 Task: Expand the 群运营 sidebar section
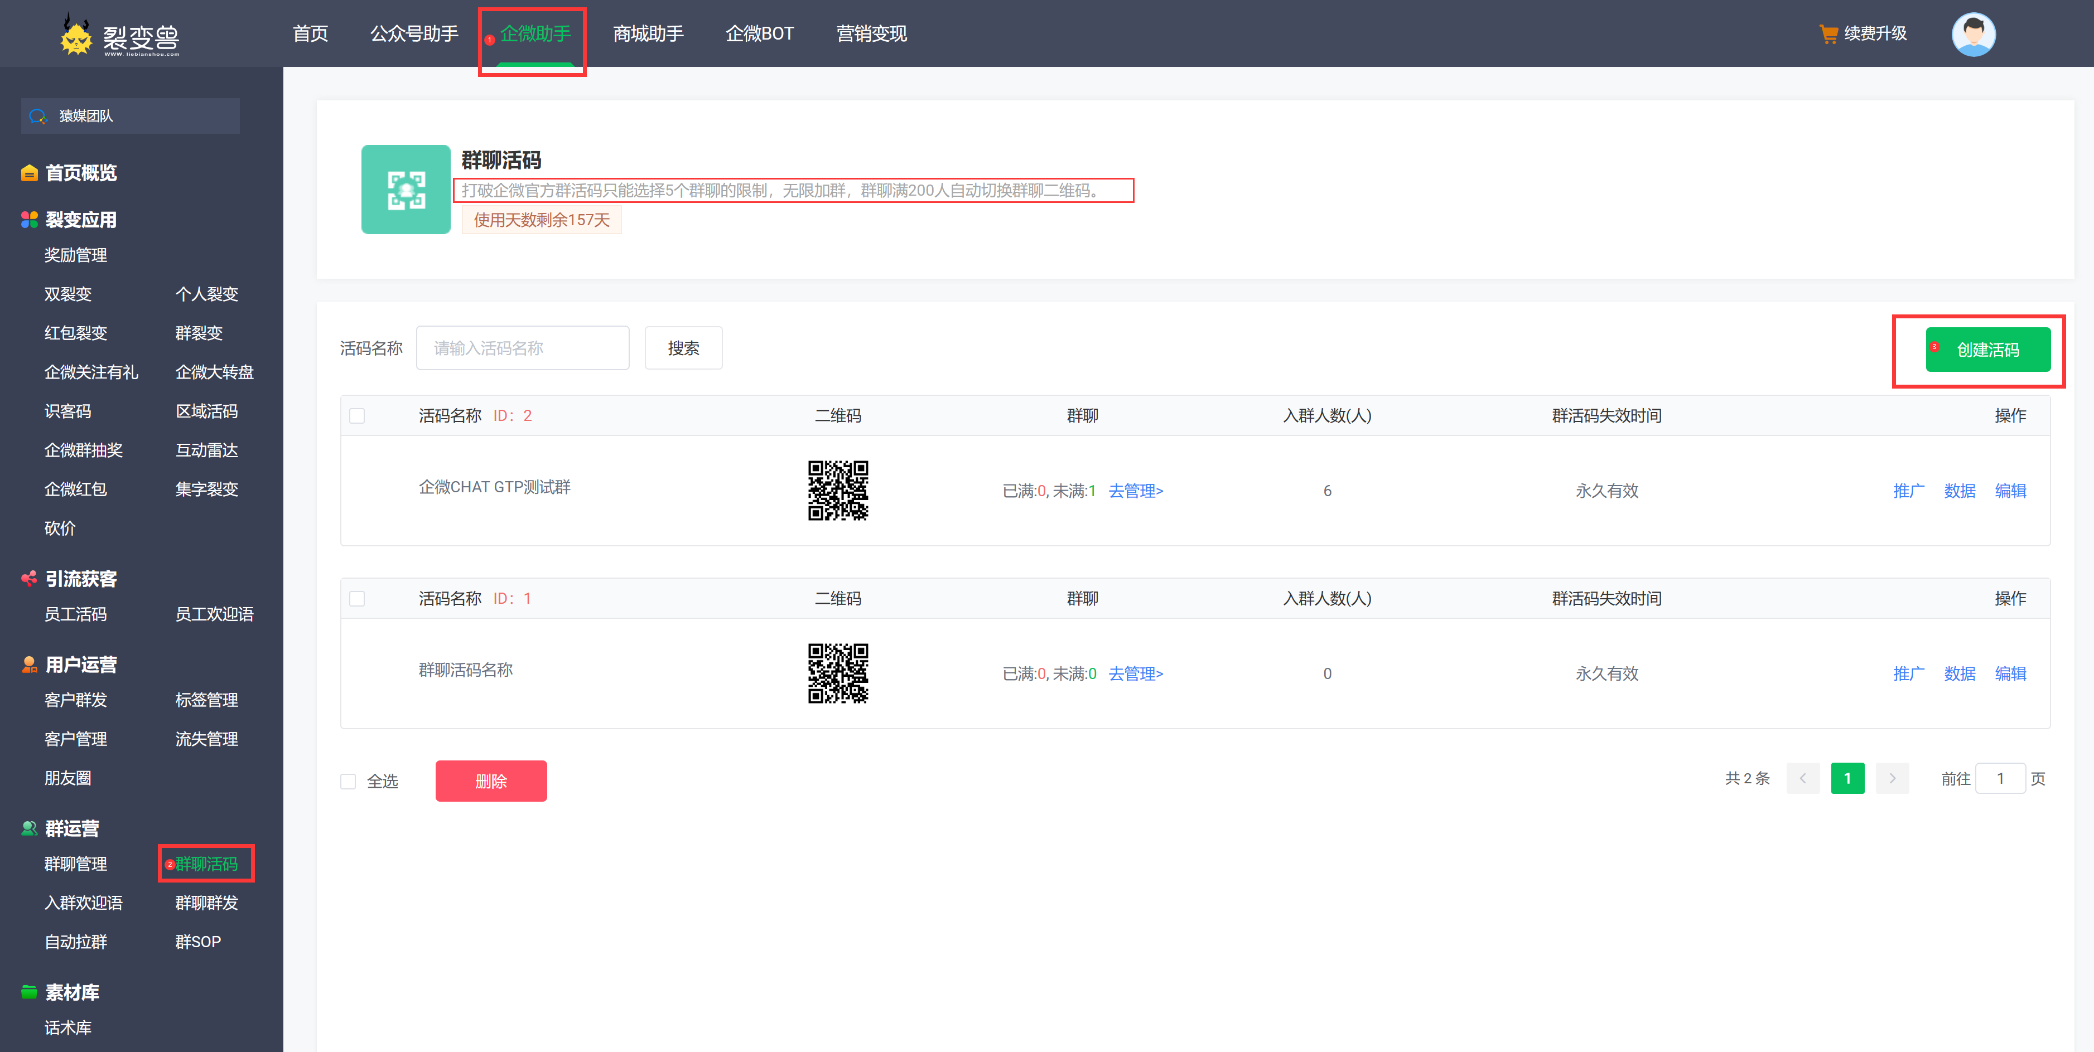coord(71,828)
